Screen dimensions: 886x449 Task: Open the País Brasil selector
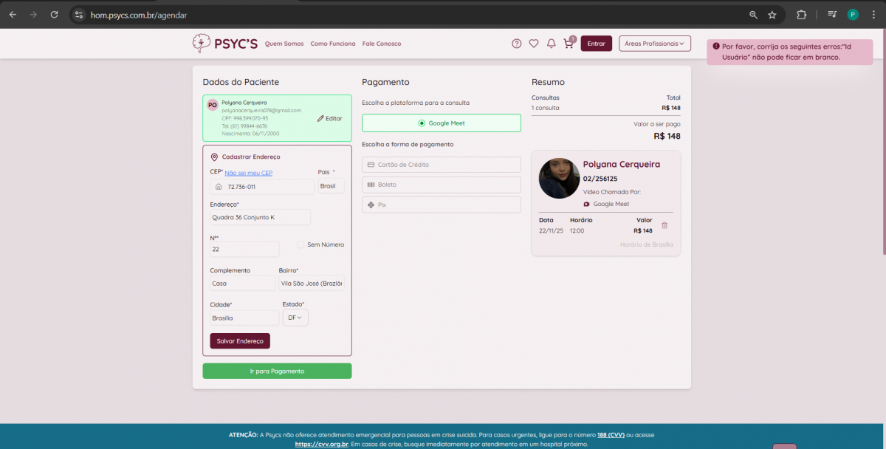331,187
